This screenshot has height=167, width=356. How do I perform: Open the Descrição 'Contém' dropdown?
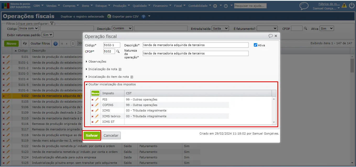122,28
